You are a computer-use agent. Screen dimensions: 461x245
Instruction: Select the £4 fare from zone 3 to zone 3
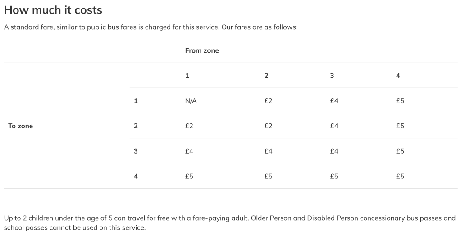pos(334,151)
